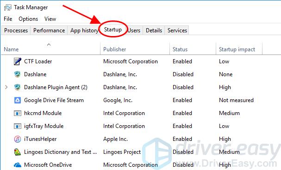Select the Dashlane entry name
281x170 pixels.
click(35, 74)
